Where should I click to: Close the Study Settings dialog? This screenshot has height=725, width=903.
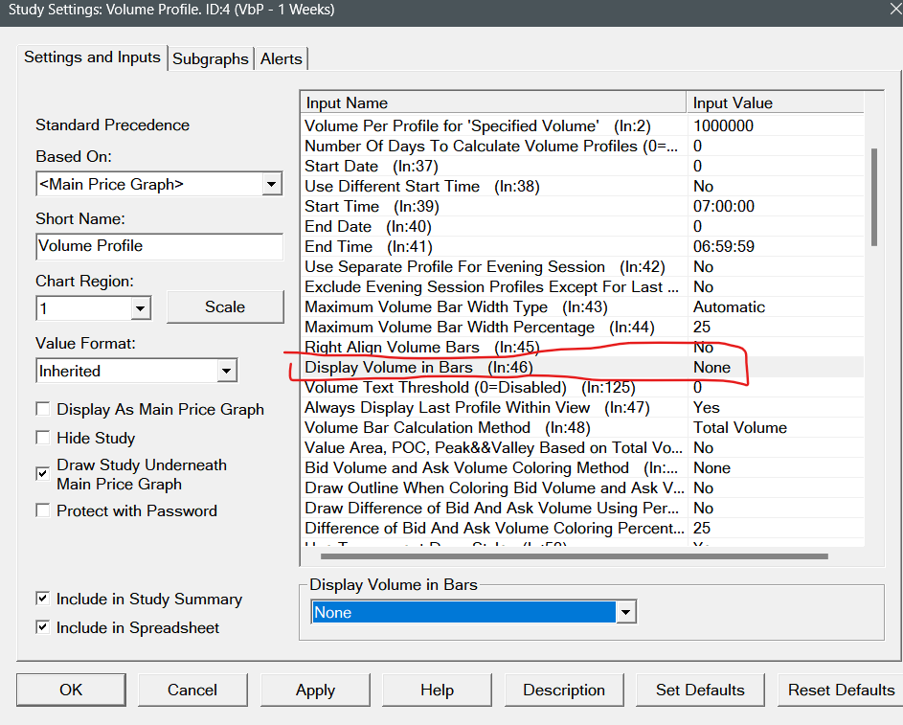coord(894,10)
